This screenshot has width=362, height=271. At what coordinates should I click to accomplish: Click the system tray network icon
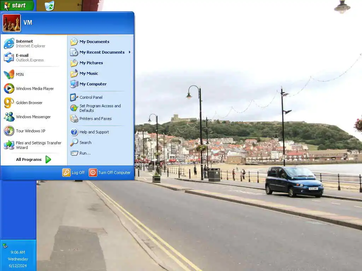(x=5, y=246)
